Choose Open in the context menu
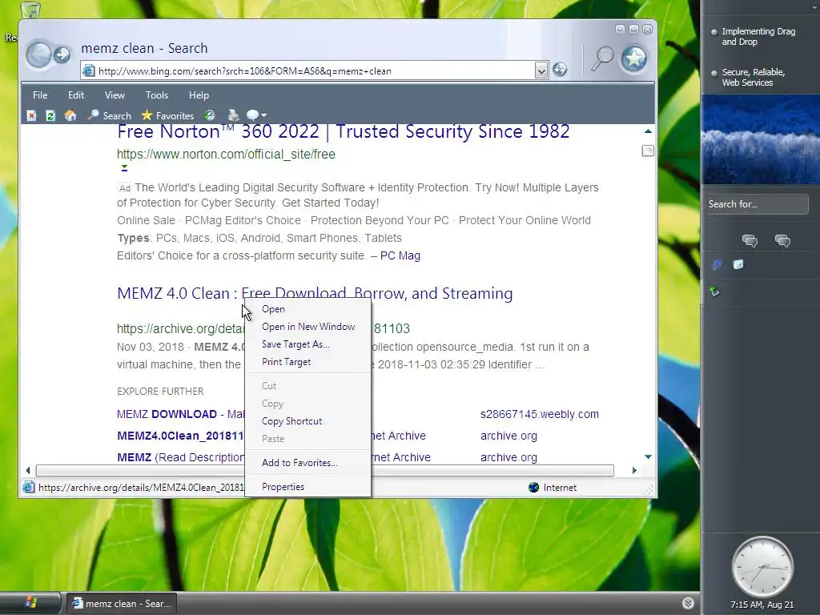This screenshot has width=820, height=615. tap(307, 309)
